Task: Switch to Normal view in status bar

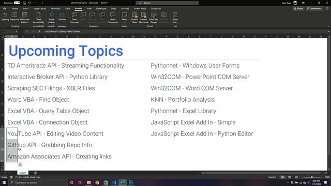Action: pyautogui.click(x=282, y=177)
